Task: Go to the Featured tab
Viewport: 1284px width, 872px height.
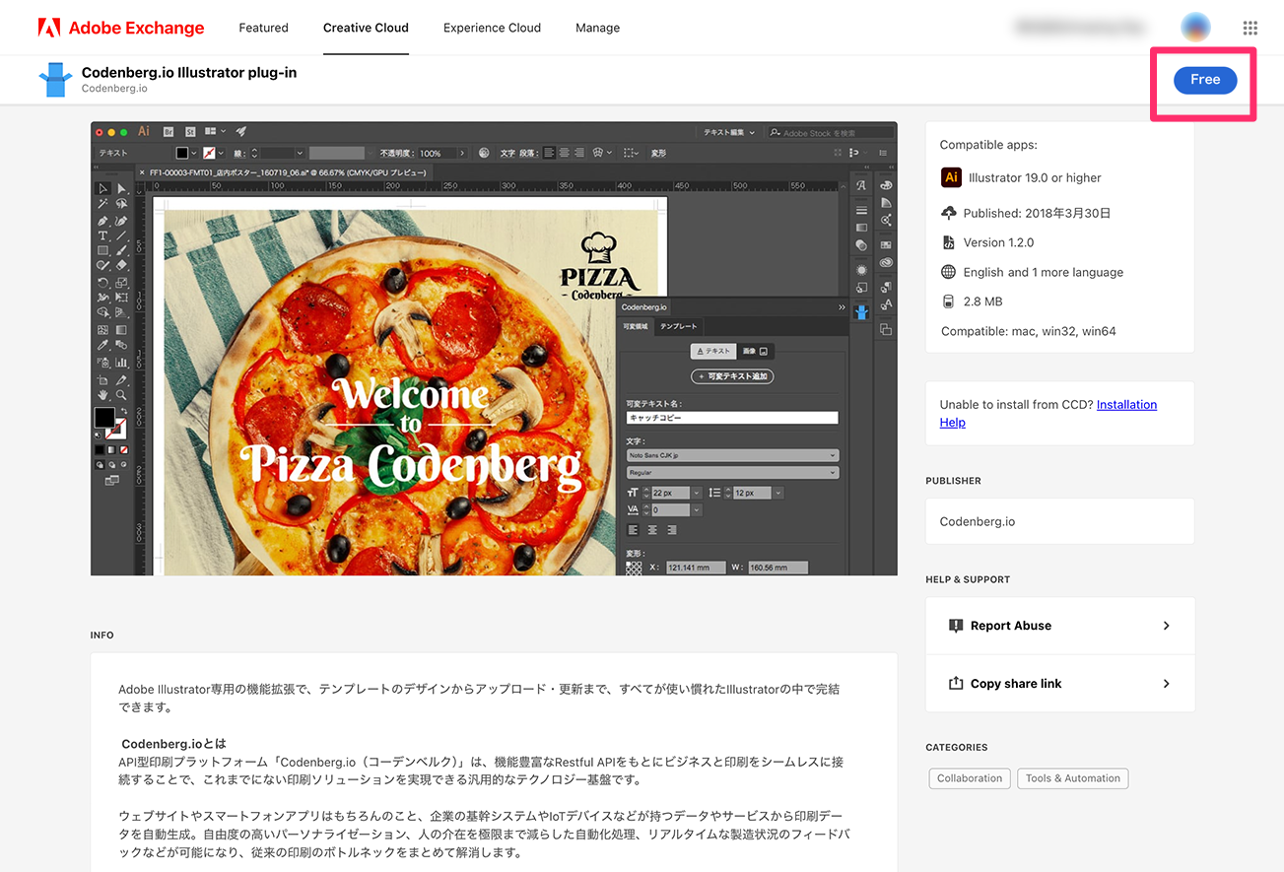Action: [263, 28]
